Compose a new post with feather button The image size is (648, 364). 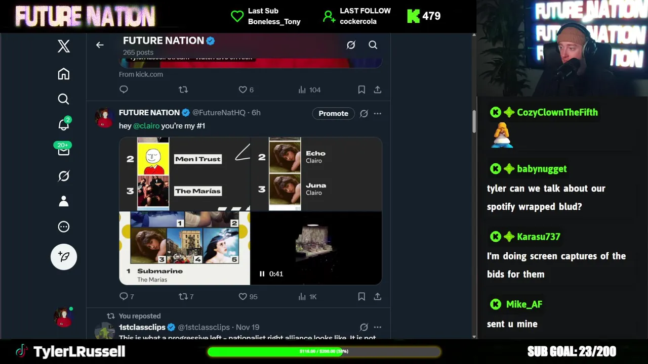tap(64, 257)
